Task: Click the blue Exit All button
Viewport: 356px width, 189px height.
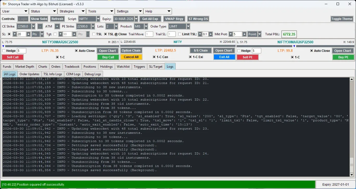Action: click(x=224, y=57)
